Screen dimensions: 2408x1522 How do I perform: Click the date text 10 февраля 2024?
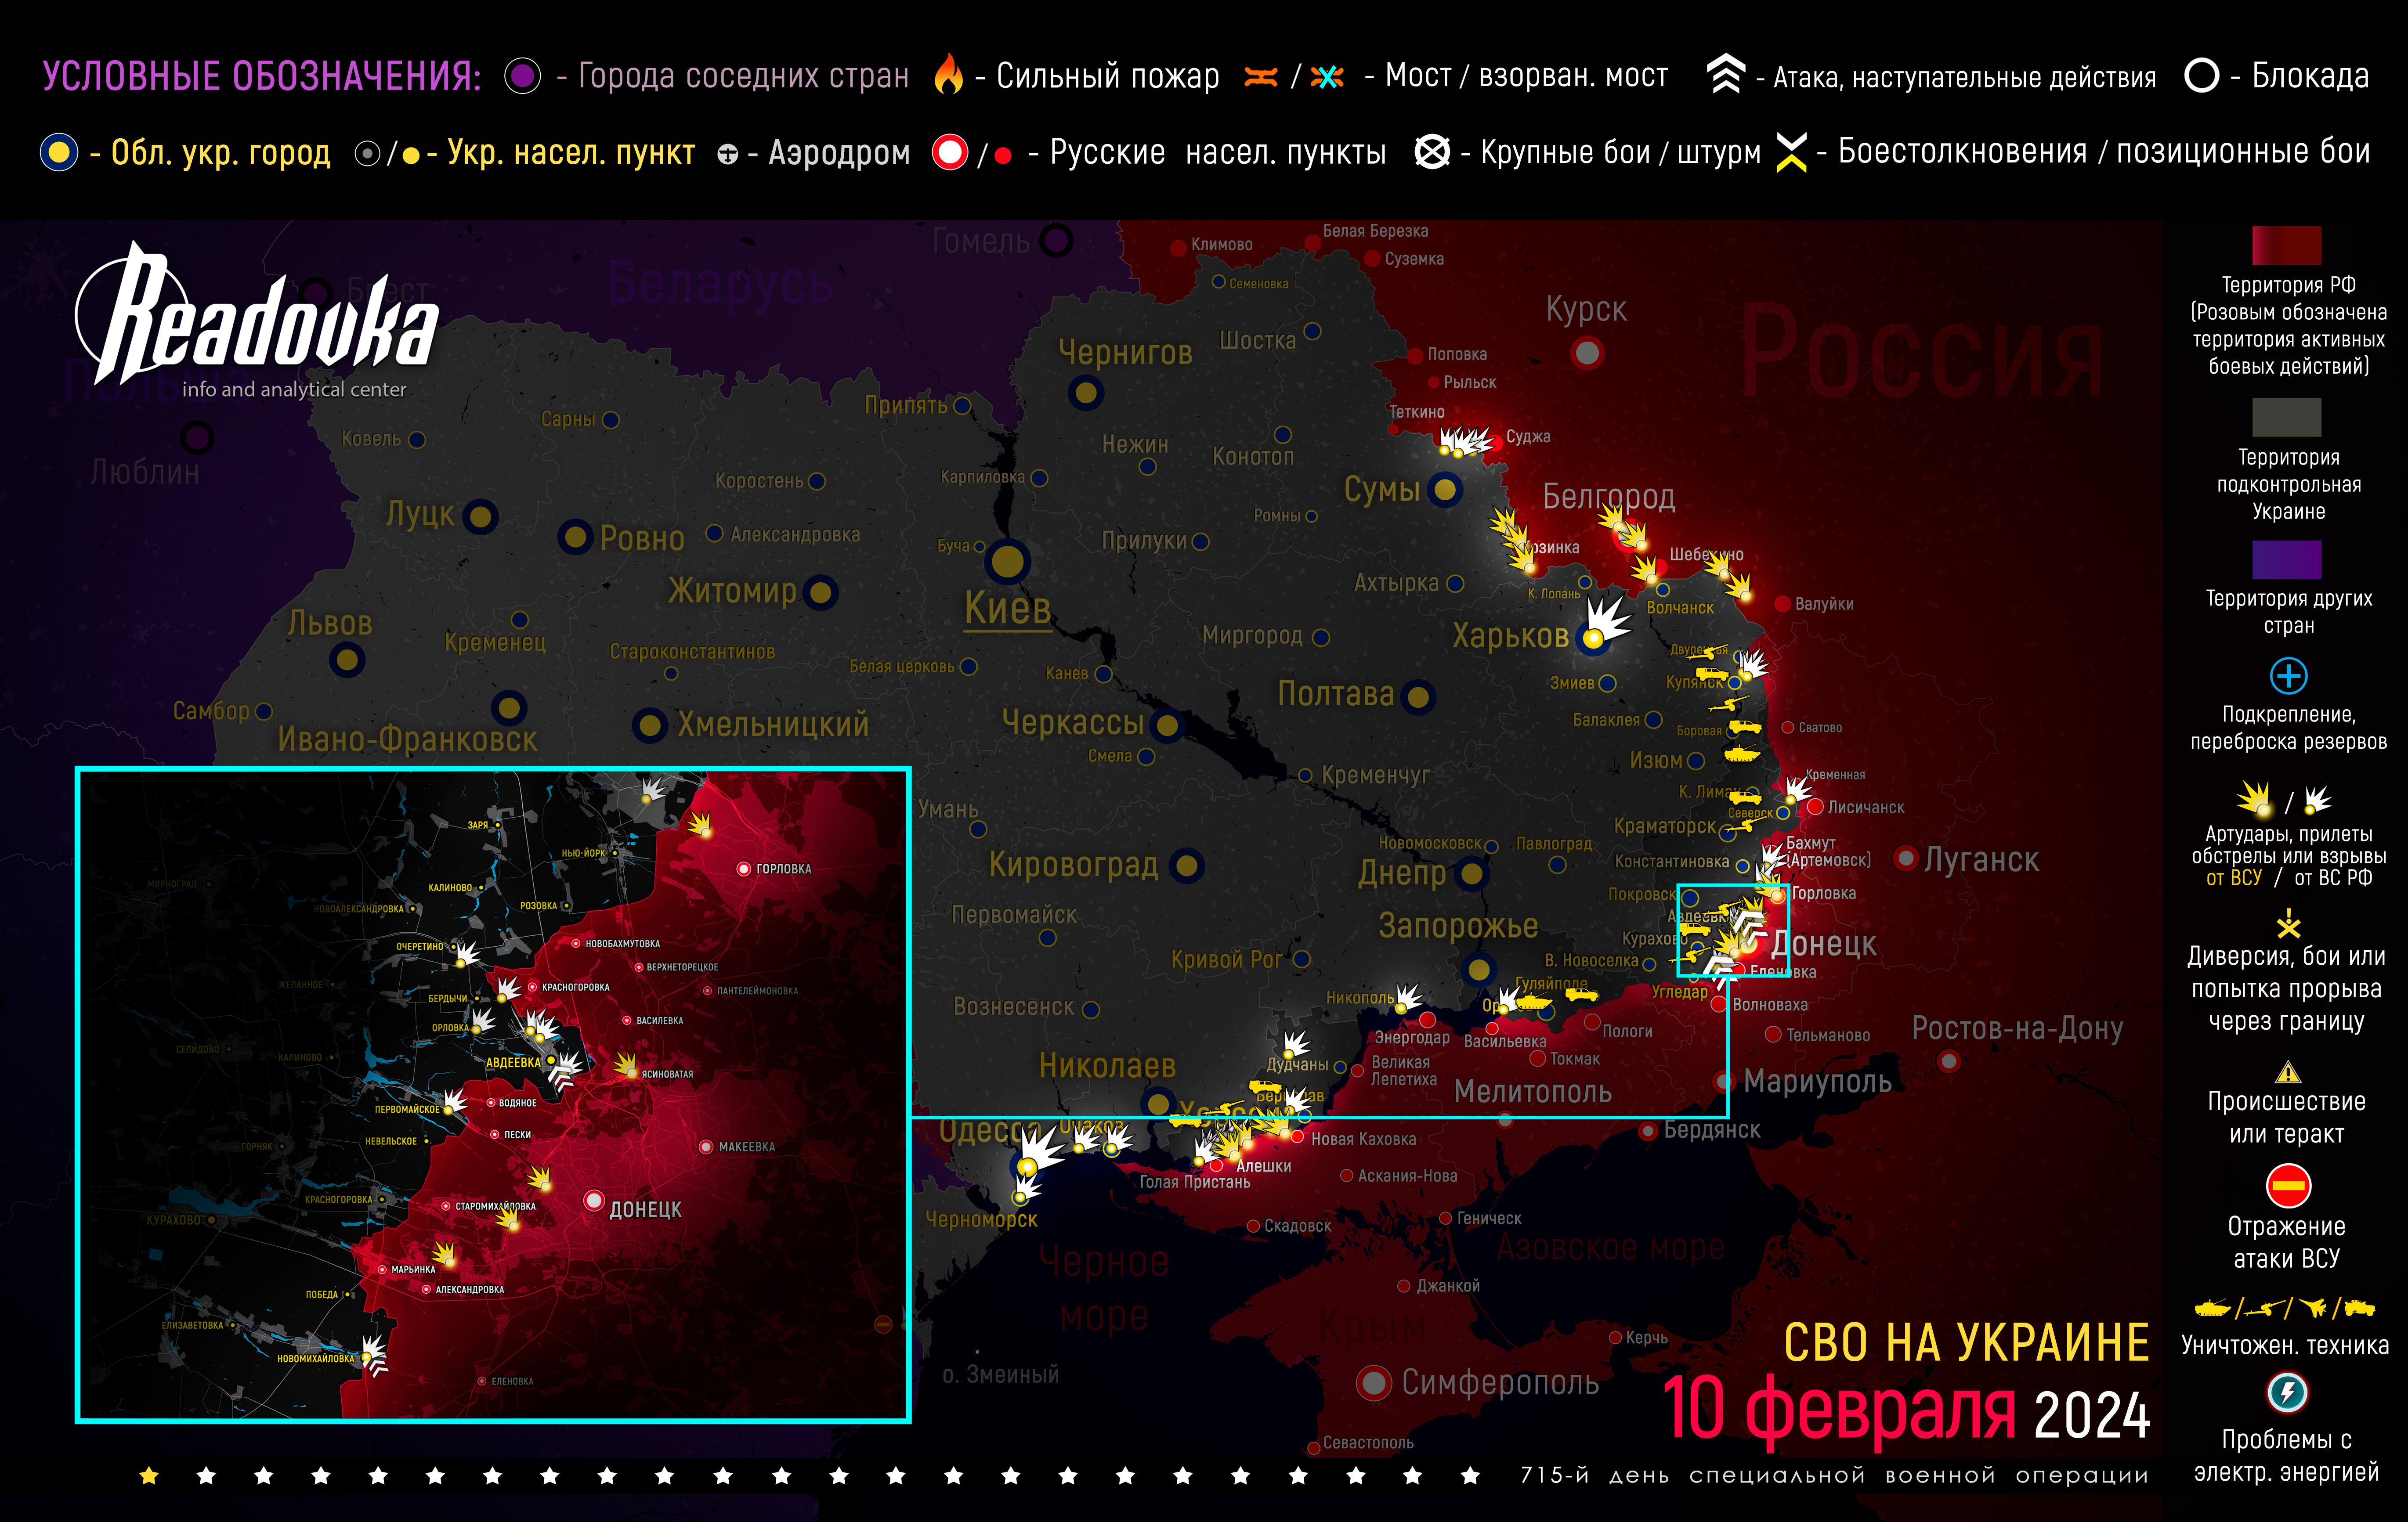(1907, 1410)
